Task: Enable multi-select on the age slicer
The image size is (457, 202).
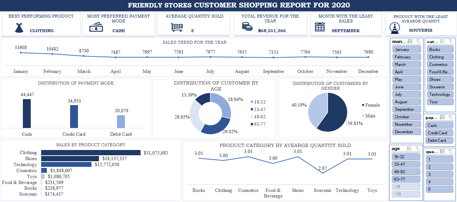Action: [410, 149]
